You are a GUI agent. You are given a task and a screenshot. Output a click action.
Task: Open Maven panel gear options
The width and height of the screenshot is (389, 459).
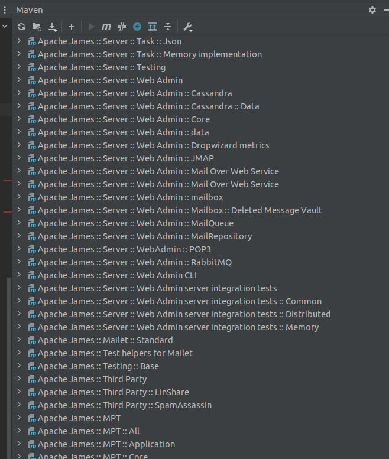tap(372, 10)
